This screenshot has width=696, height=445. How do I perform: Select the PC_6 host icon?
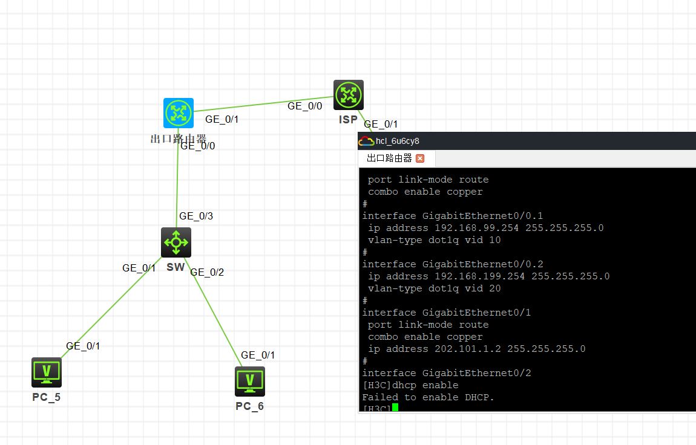(250, 382)
